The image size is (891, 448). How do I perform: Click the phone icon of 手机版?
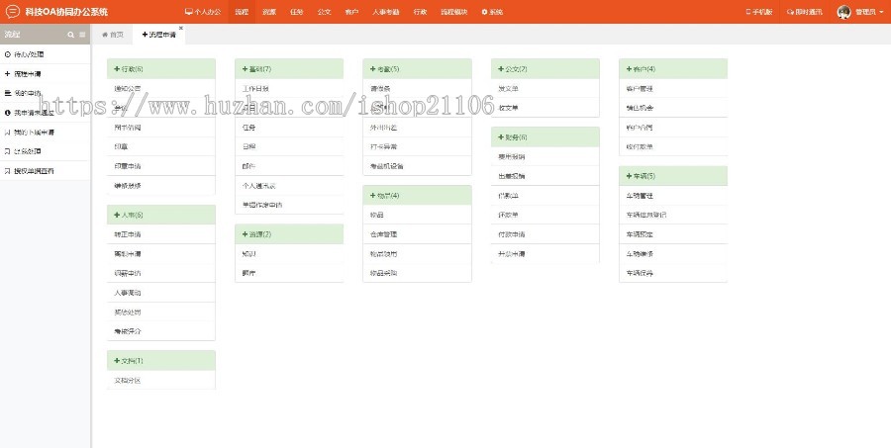pos(748,11)
